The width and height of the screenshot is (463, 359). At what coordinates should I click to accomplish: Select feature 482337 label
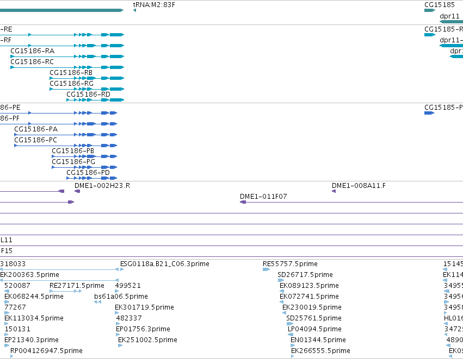129,318
